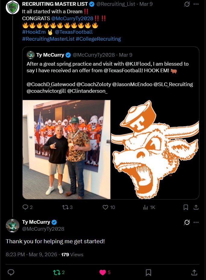Undo repost on Ty McCurry's reply
This screenshot has width=206, height=280.
coord(57,272)
